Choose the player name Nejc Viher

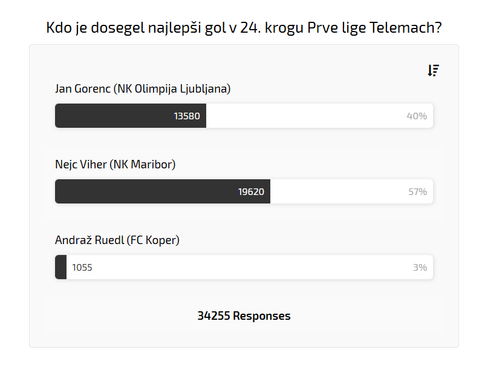tap(80, 165)
